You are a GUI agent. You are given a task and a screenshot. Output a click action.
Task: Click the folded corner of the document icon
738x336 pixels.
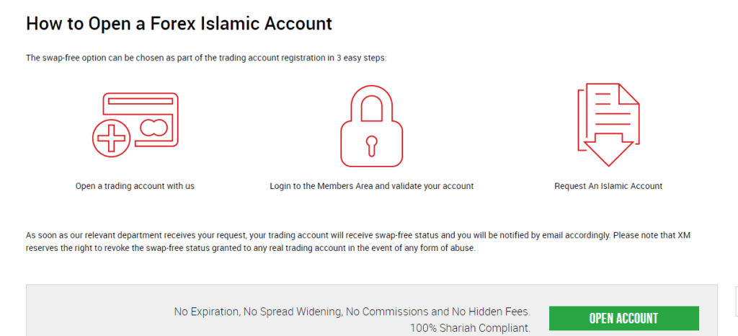click(x=628, y=95)
